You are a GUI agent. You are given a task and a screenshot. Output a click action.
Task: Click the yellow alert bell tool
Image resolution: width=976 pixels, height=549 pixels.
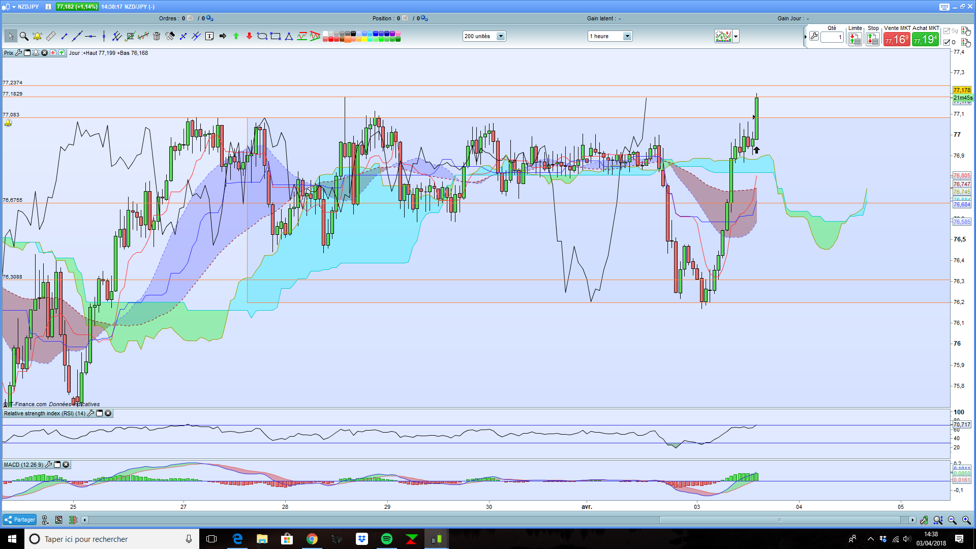[x=37, y=36]
